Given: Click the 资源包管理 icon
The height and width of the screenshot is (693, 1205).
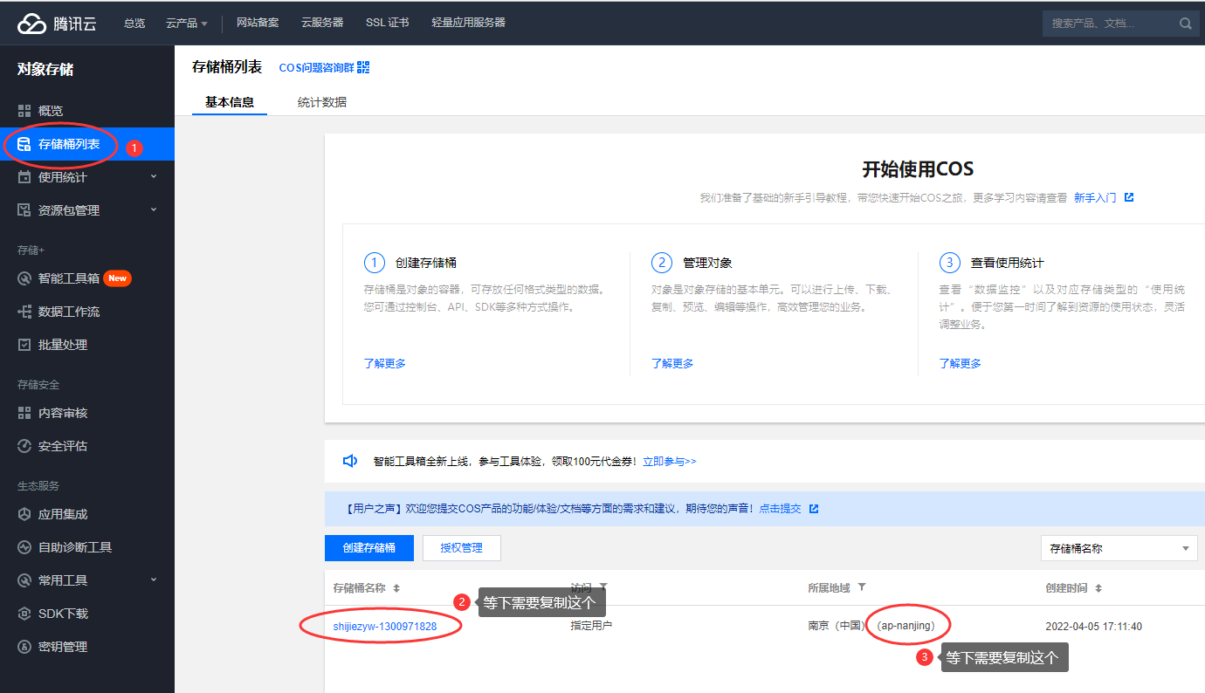Looking at the screenshot, I should click(x=24, y=210).
